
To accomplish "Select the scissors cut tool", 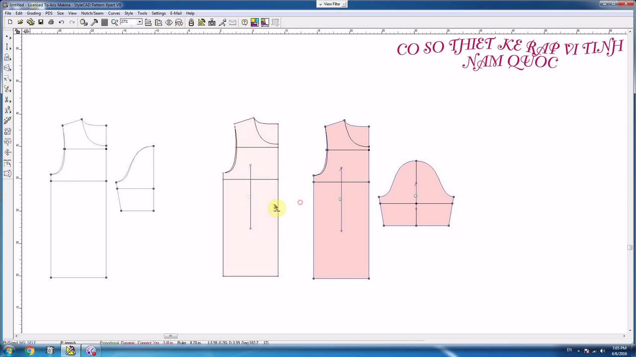I will click(7, 100).
